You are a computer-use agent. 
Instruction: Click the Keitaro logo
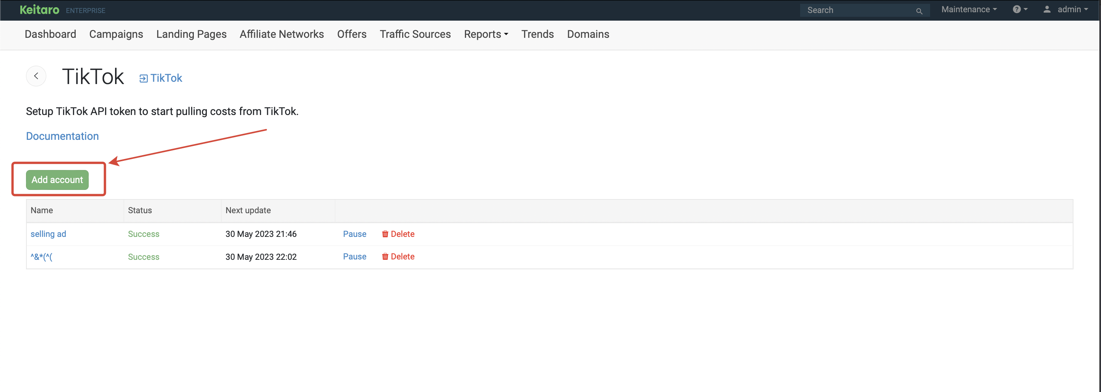coord(39,10)
